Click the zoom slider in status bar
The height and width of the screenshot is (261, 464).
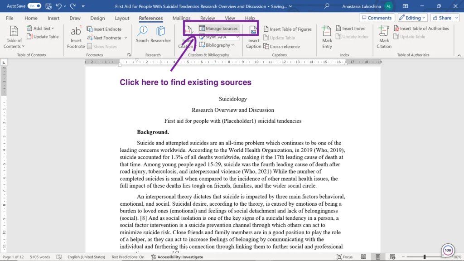coord(425,257)
